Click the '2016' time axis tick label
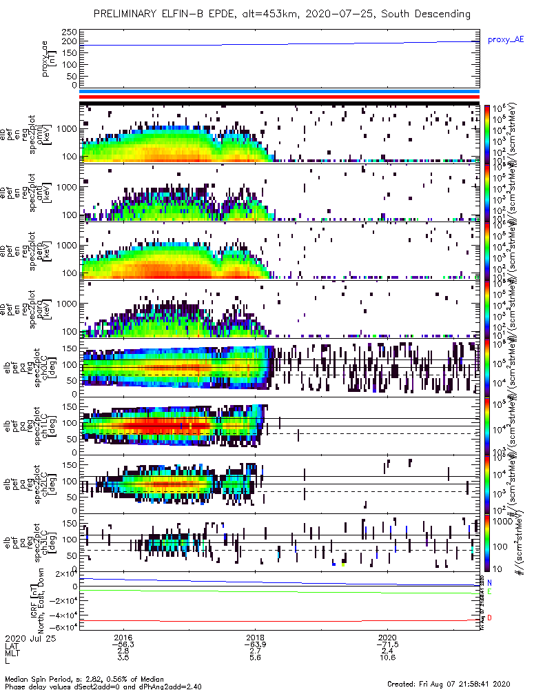This screenshot has height=690, width=534. [123, 637]
